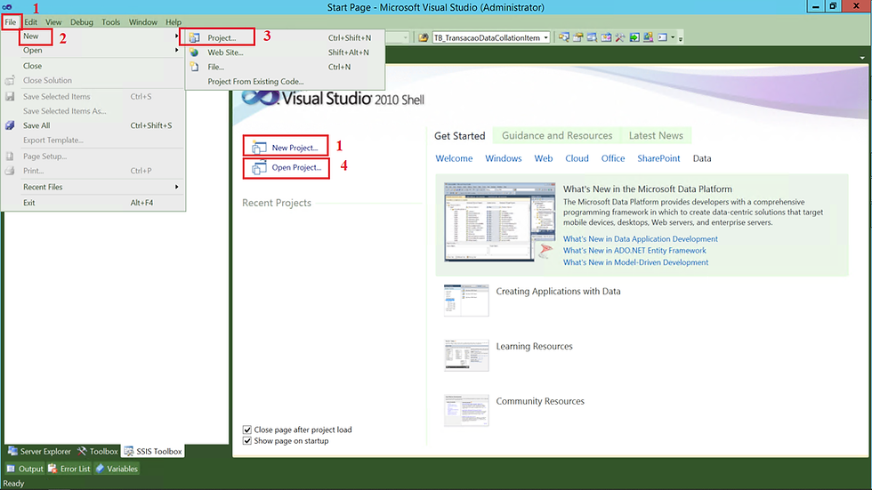
Task: Click the Microsoft Data Platform screenshot thumbnail
Action: point(499,222)
